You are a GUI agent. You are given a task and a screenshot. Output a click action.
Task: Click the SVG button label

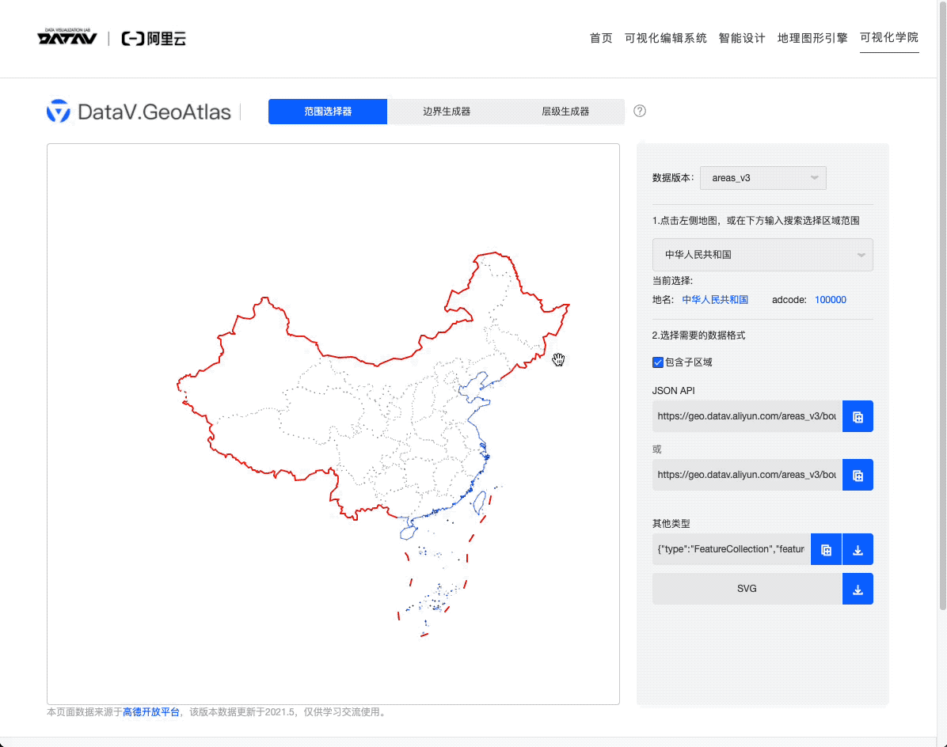coord(747,589)
